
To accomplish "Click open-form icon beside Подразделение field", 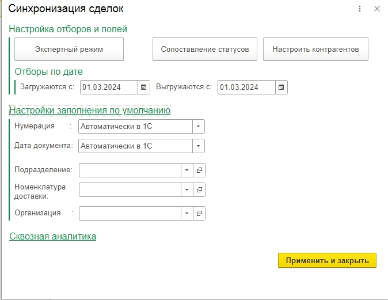I will click(199, 170).
